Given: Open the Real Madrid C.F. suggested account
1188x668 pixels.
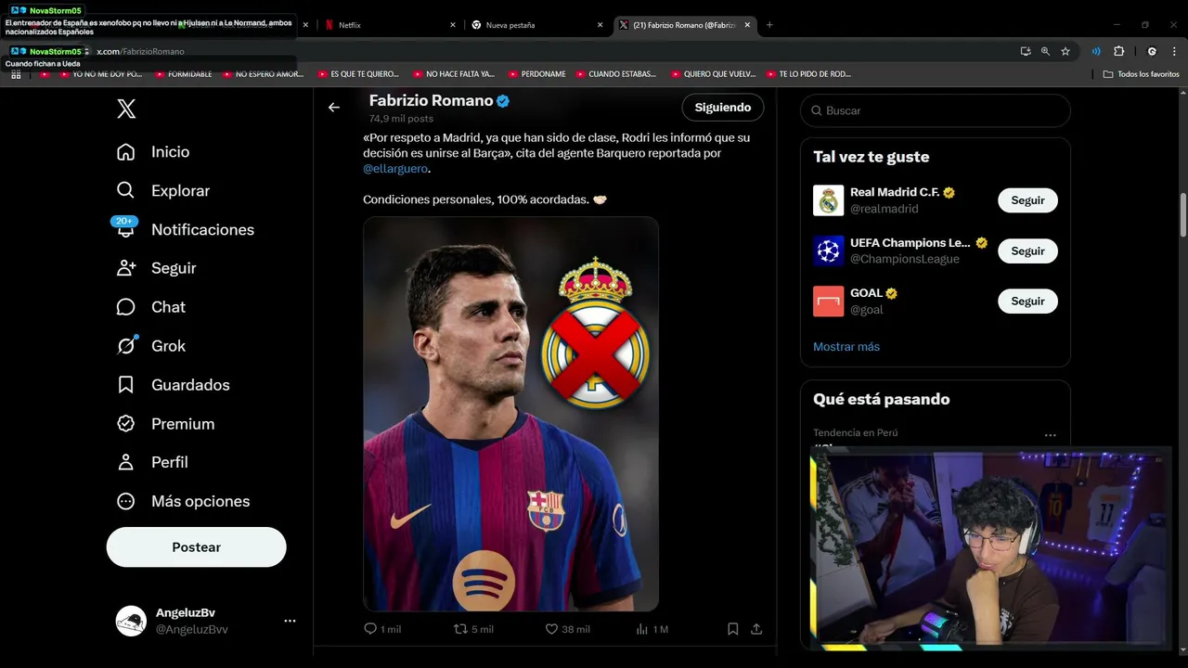Looking at the screenshot, I should pos(896,200).
